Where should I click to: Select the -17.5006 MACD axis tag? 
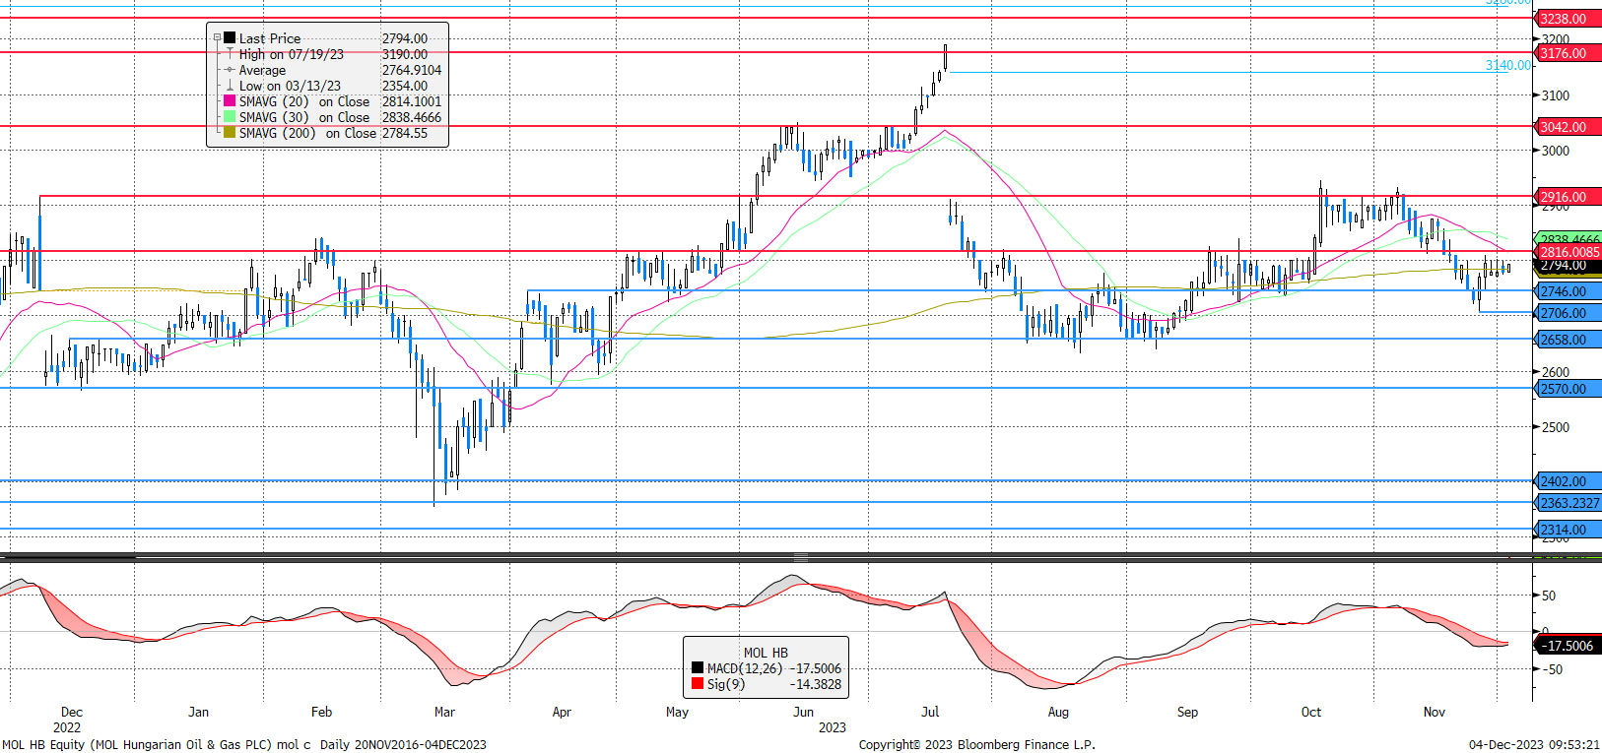pos(1568,646)
